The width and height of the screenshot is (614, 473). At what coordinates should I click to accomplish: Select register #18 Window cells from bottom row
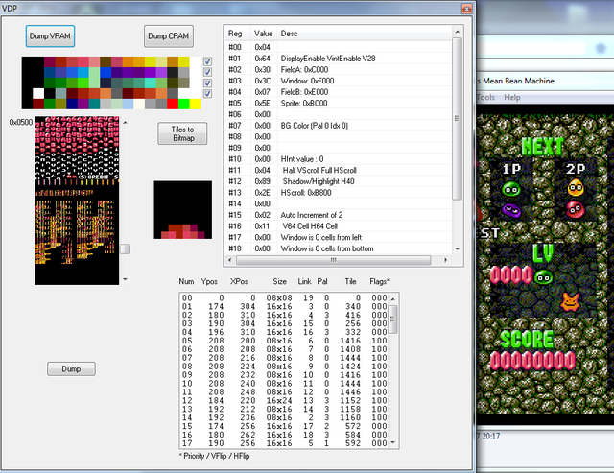339,248
